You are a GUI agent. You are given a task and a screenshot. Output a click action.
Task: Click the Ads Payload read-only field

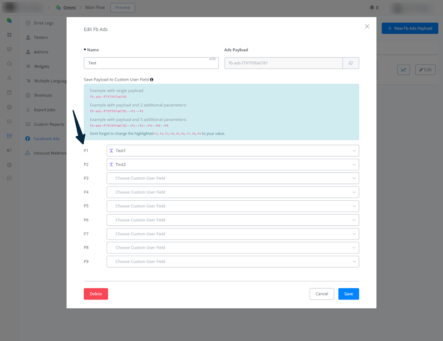click(x=284, y=63)
